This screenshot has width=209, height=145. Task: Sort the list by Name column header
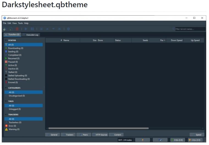click(x=71, y=40)
